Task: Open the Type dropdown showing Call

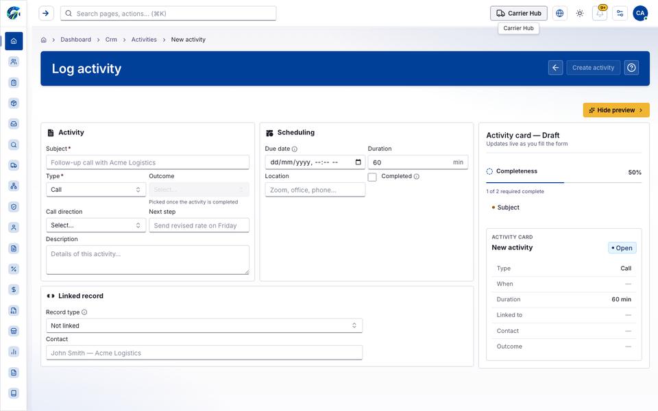Action: click(96, 190)
